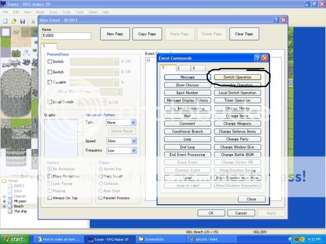Select The ship map in tree
The height and width of the screenshot is (244, 326).
point(20,211)
